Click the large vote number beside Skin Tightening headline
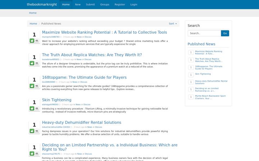 pos(34,102)
